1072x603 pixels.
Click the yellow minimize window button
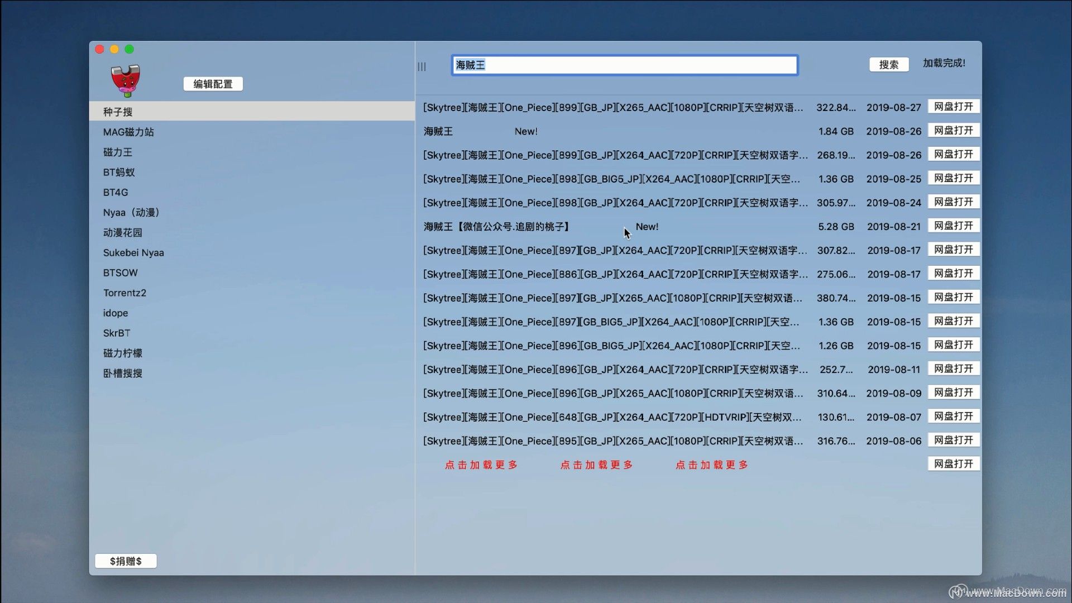point(114,49)
